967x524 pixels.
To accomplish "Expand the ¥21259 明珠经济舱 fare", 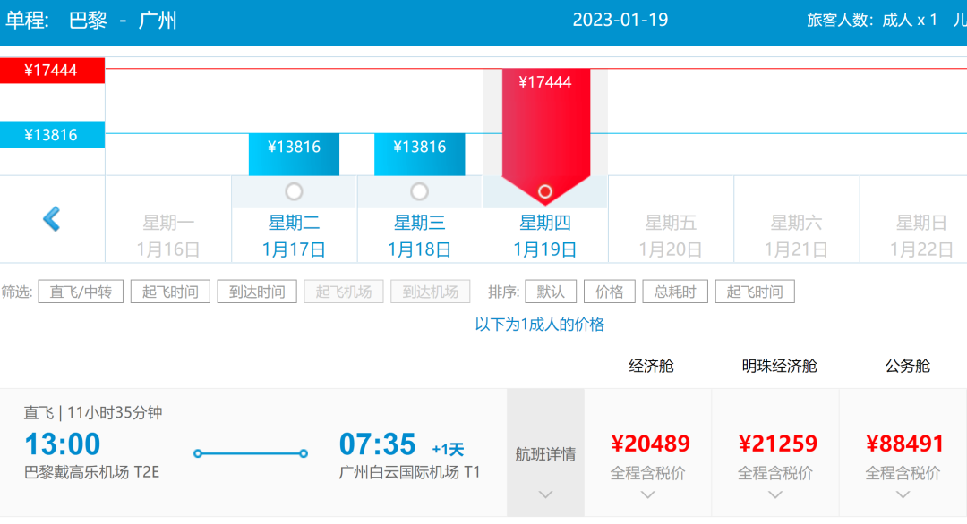I will 775,453.
